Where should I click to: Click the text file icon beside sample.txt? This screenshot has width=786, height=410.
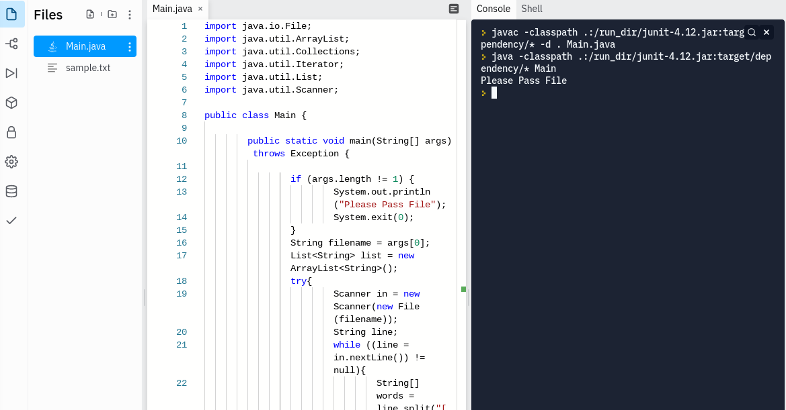(52, 68)
